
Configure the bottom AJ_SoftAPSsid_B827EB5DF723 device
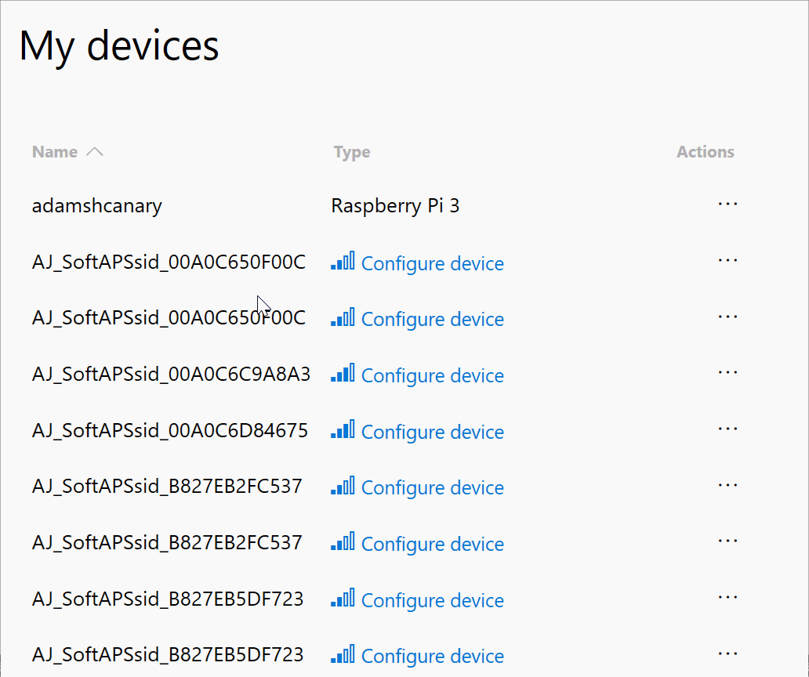(433, 656)
